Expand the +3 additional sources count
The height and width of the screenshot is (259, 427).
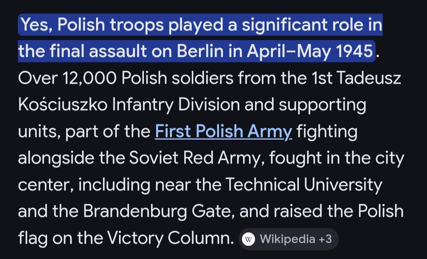click(325, 239)
